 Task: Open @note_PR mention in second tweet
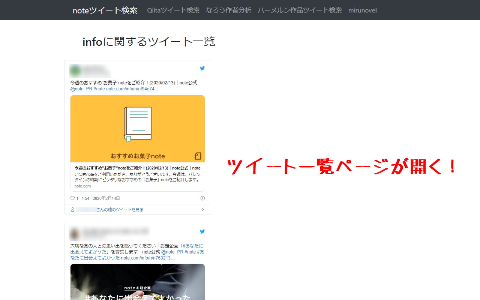coord(172,252)
